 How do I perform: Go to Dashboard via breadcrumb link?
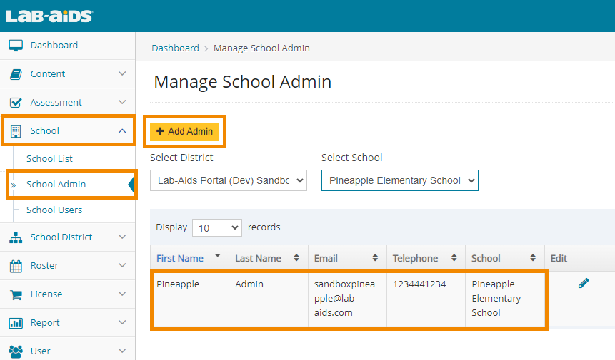tap(175, 48)
